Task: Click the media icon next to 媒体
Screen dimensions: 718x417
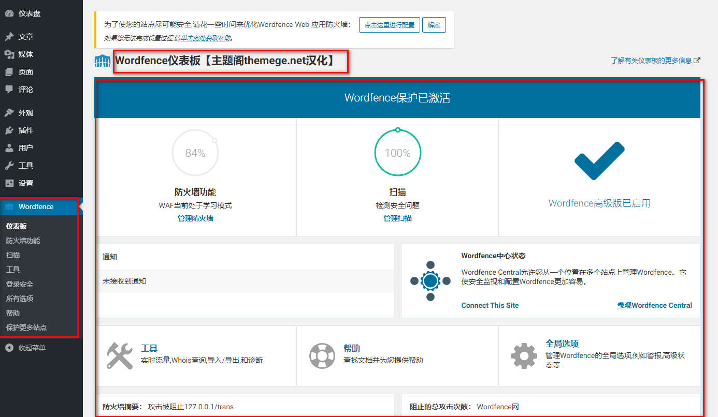Action: tap(9, 54)
